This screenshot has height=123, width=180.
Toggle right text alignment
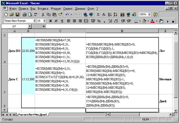[x=80, y=21]
